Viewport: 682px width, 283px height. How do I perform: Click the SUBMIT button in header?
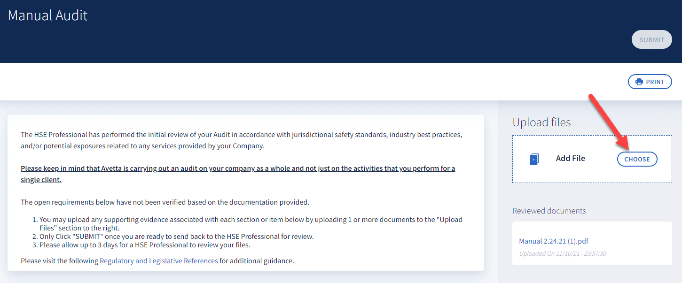pos(652,40)
